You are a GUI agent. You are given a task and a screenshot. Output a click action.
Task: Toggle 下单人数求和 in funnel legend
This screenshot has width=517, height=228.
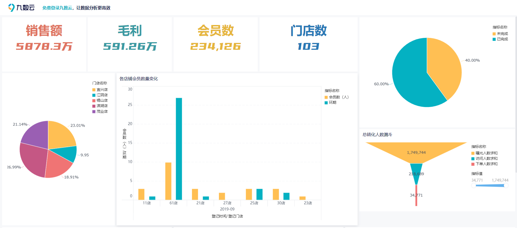click(484, 164)
